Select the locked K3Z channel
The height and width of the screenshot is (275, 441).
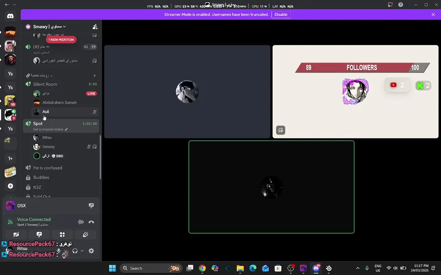[x=61, y=187]
